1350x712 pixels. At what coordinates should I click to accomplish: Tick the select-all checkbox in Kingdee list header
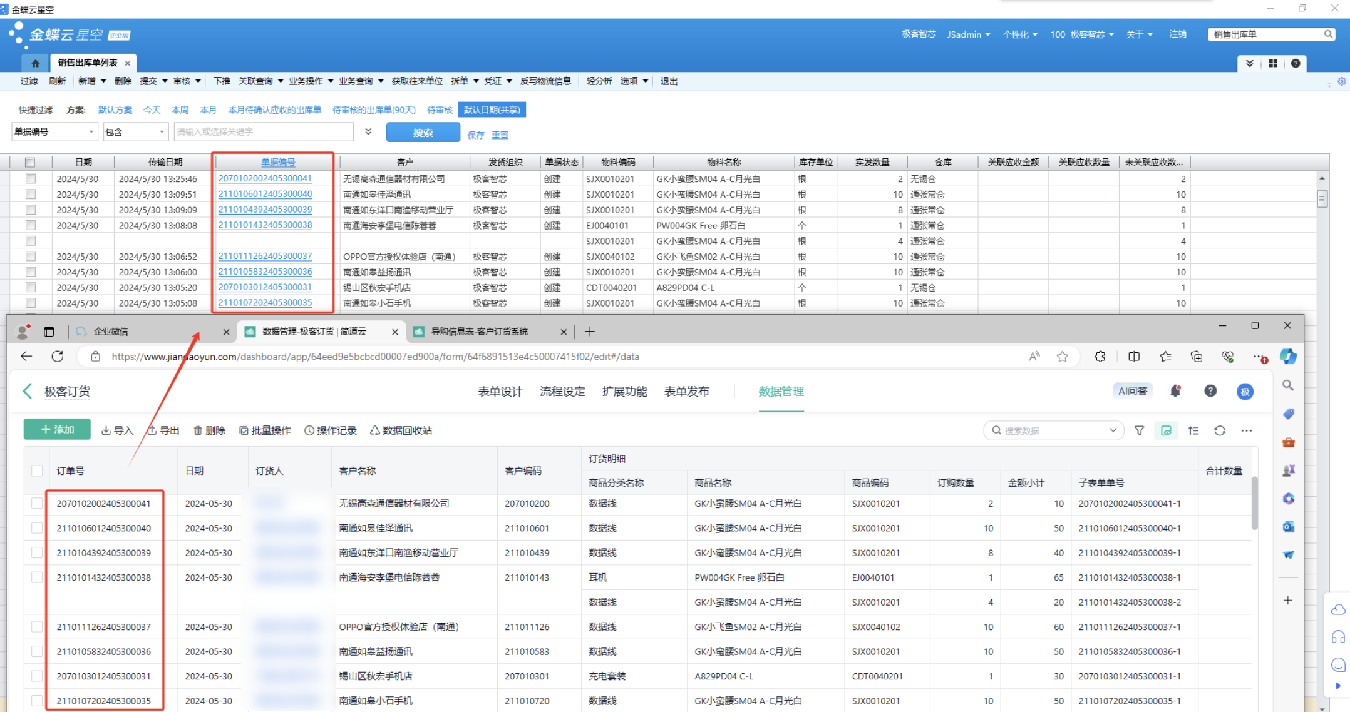(x=29, y=162)
